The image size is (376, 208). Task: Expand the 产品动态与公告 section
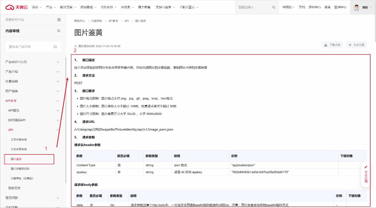58,62
